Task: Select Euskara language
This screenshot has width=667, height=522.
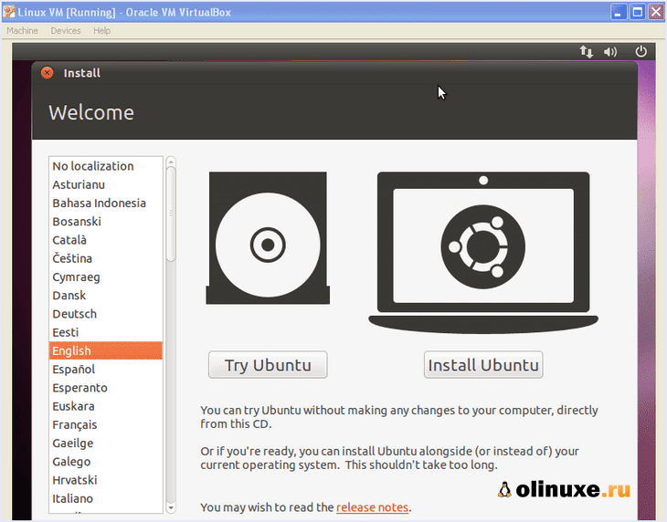Action: 105,406
